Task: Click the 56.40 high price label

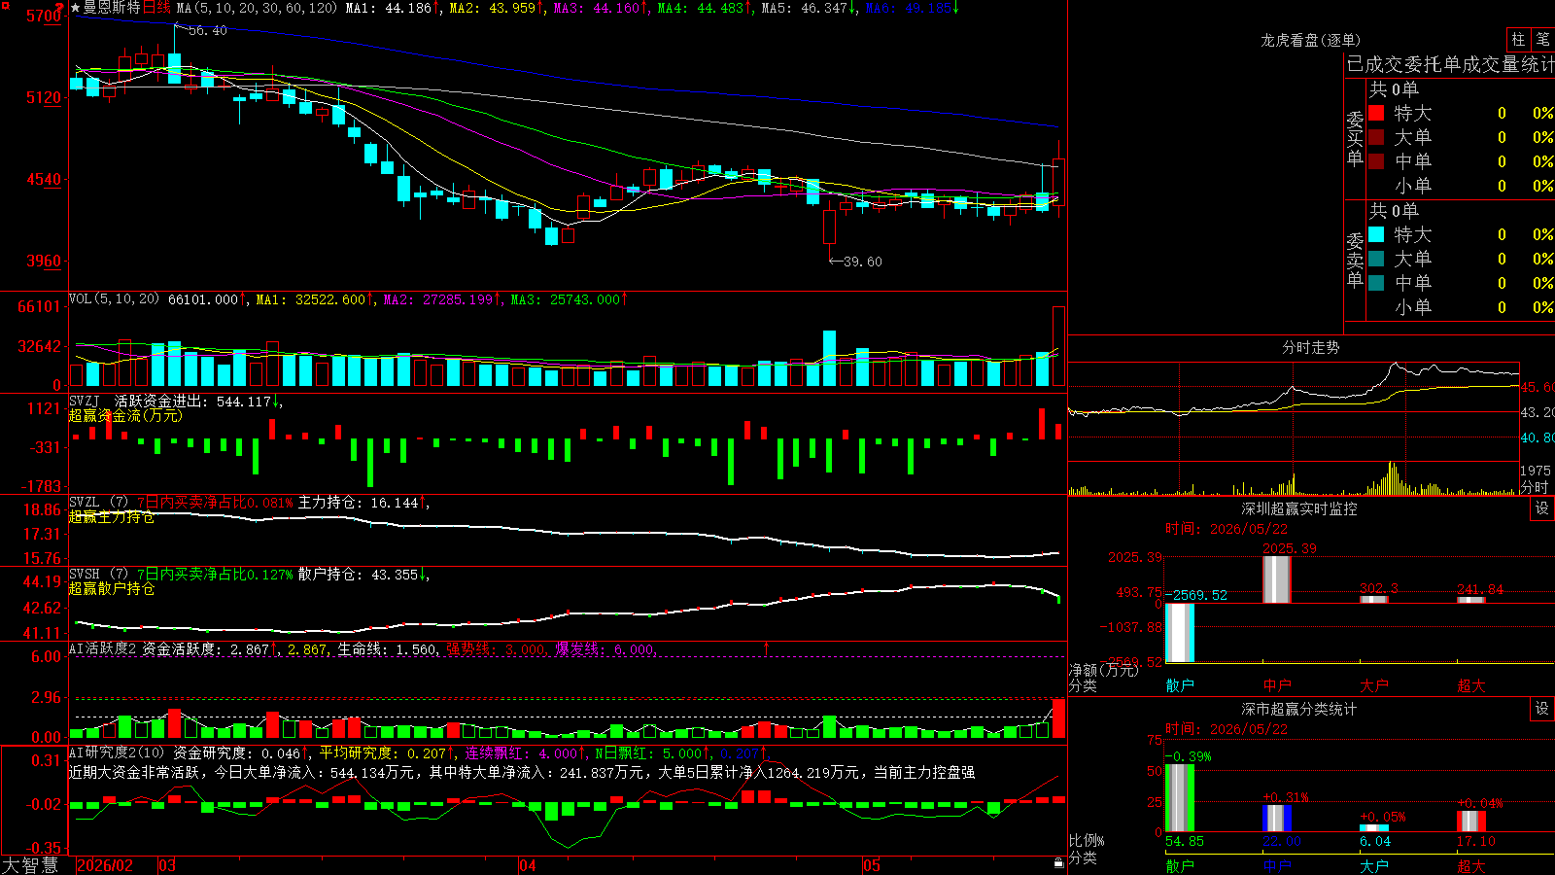Action: pyautogui.click(x=207, y=31)
